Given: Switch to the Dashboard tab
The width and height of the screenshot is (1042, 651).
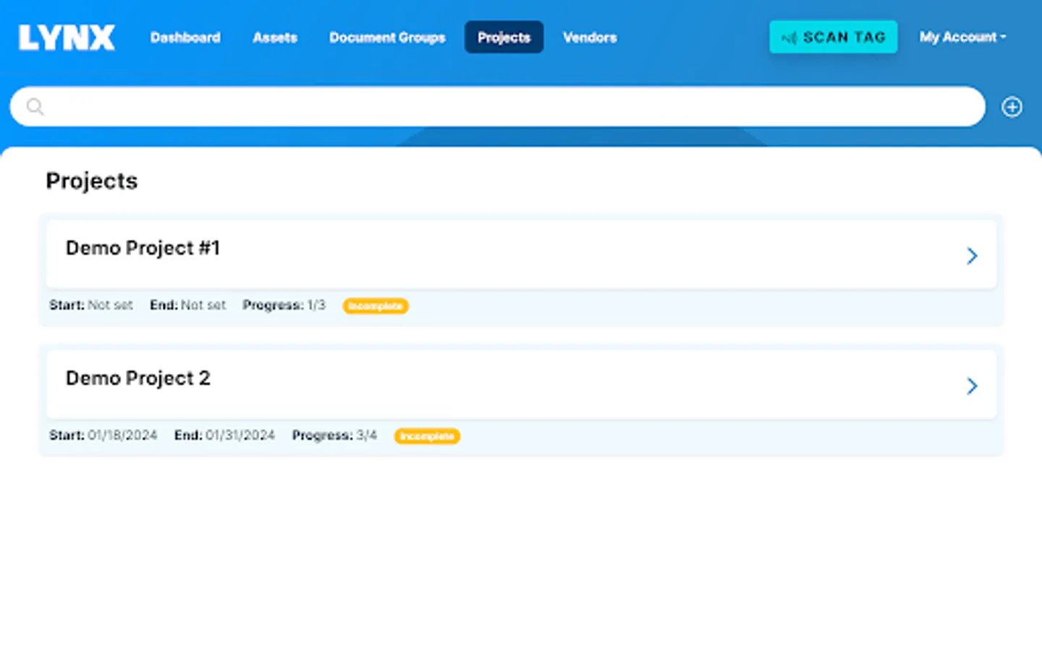Looking at the screenshot, I should click(x=185, y=37).
